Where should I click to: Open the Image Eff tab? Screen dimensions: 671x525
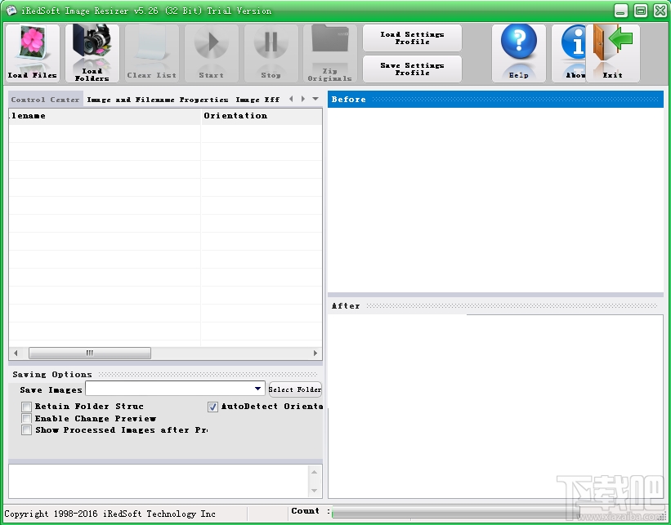257,99
